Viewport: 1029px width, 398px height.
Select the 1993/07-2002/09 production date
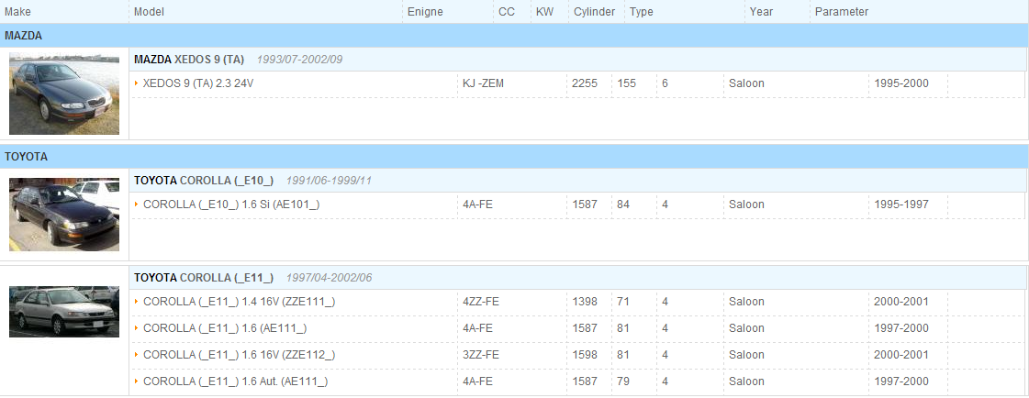point(299,60)
